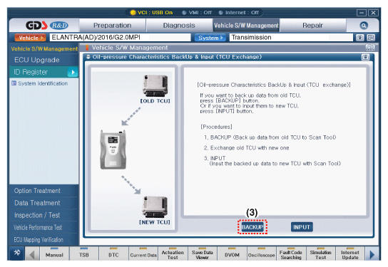Image resolution: width=388 pixels, height=267 pixels.
Task: Click the ELANTRA vehicle field
Action: click(x=121, y=38)
